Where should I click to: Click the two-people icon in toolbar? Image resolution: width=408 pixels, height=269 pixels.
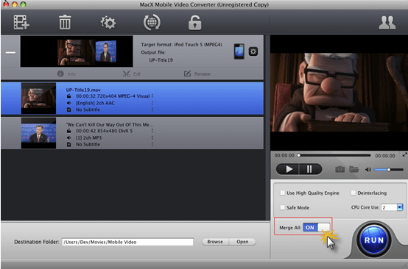click(387, 23)
